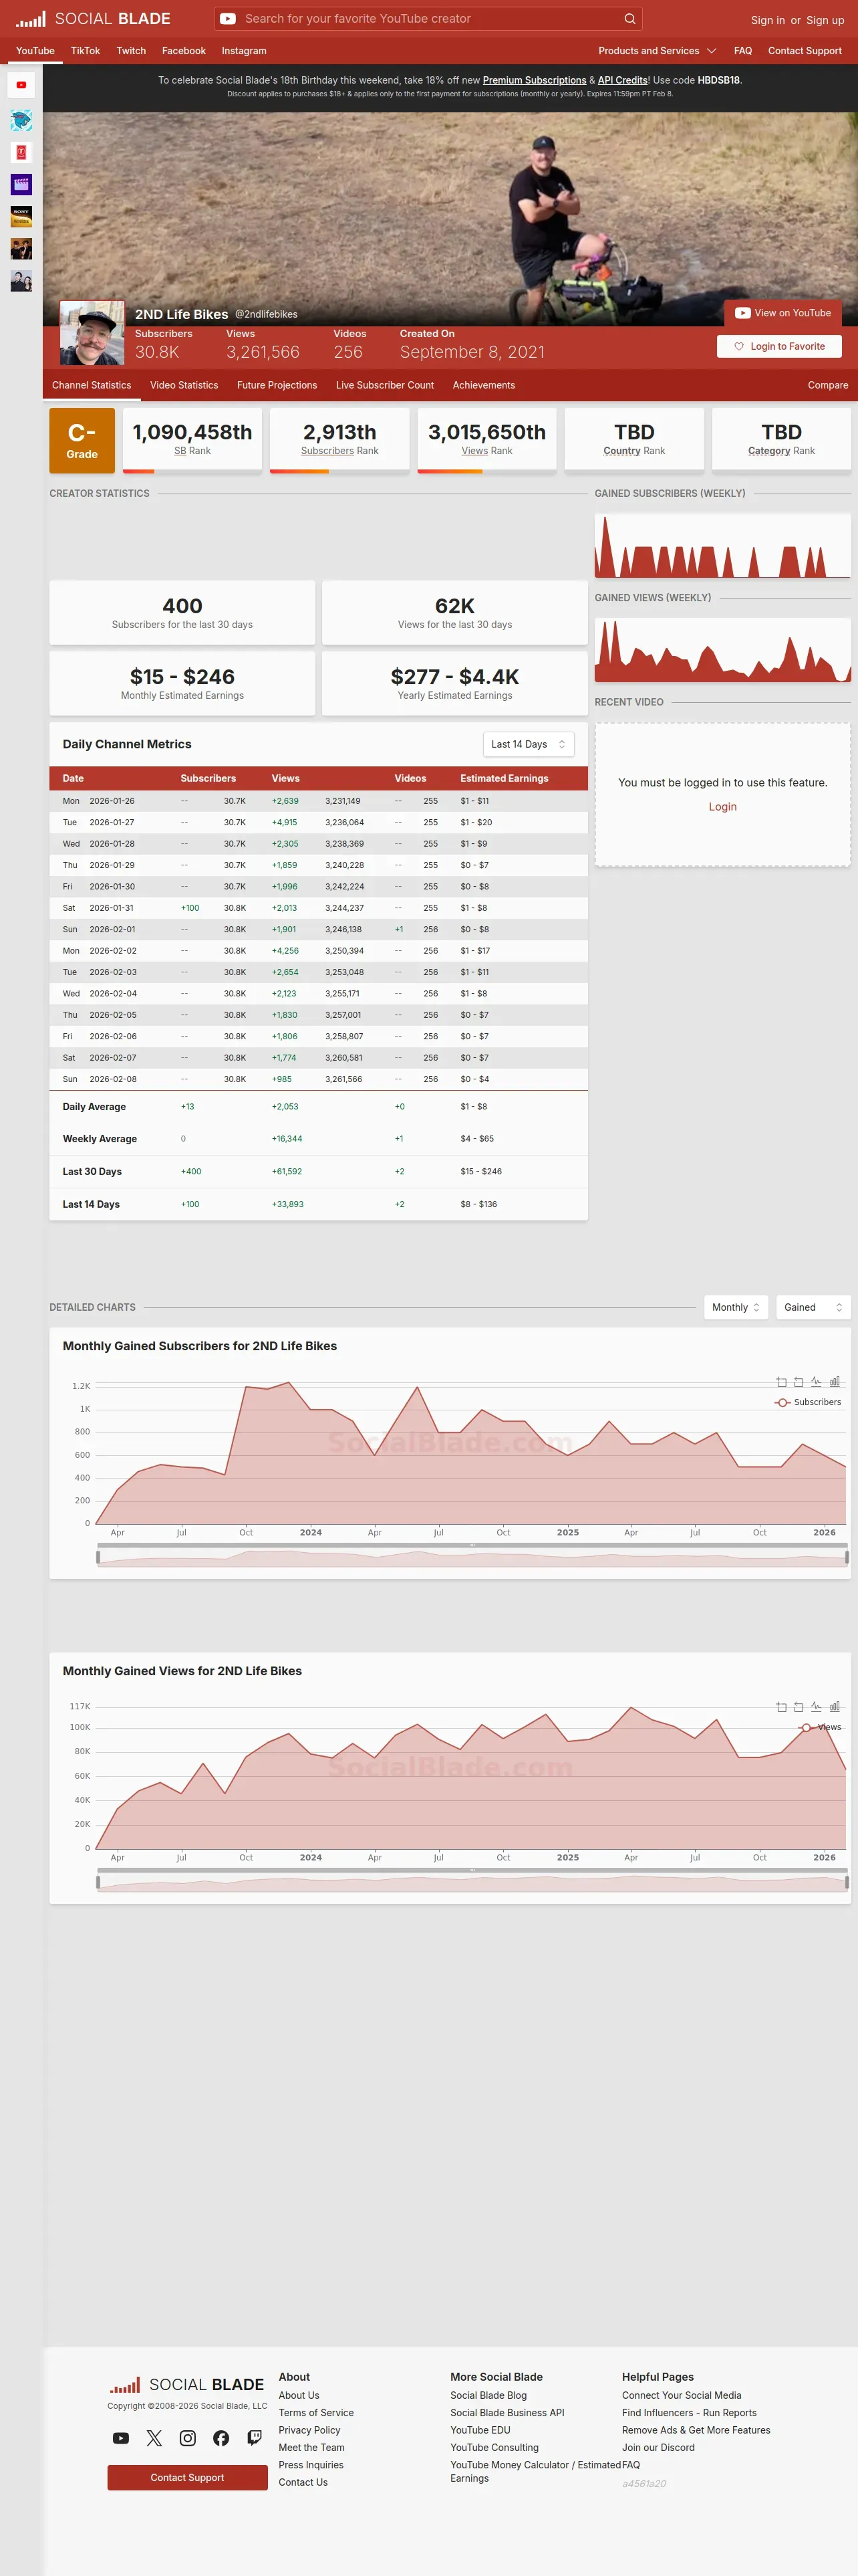Click the Gained Subscribers weekly mini chart
This screenshot has height=2576, width=858.
(x=722, y=546)
